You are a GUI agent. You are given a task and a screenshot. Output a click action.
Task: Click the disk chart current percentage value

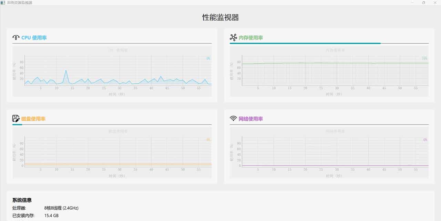[208, 140]
